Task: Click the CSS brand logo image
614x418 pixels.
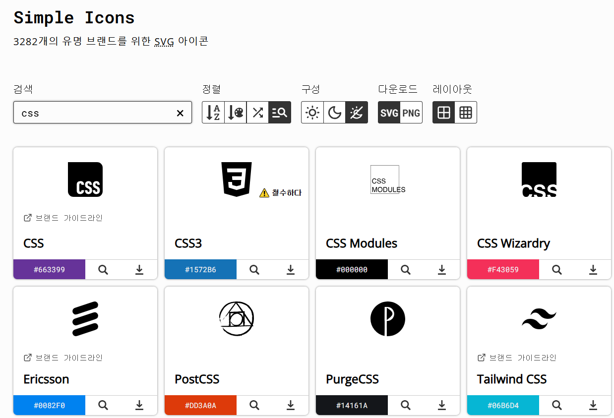Action: (x=85, y=179)
